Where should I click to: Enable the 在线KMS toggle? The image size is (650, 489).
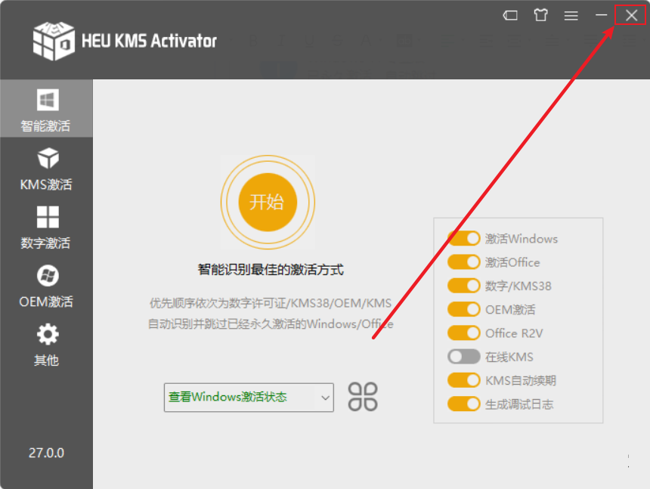(463, 357)
